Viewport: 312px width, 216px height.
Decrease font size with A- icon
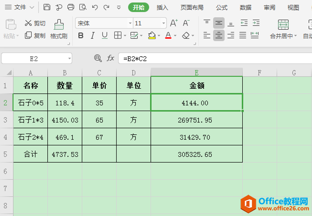186,23
